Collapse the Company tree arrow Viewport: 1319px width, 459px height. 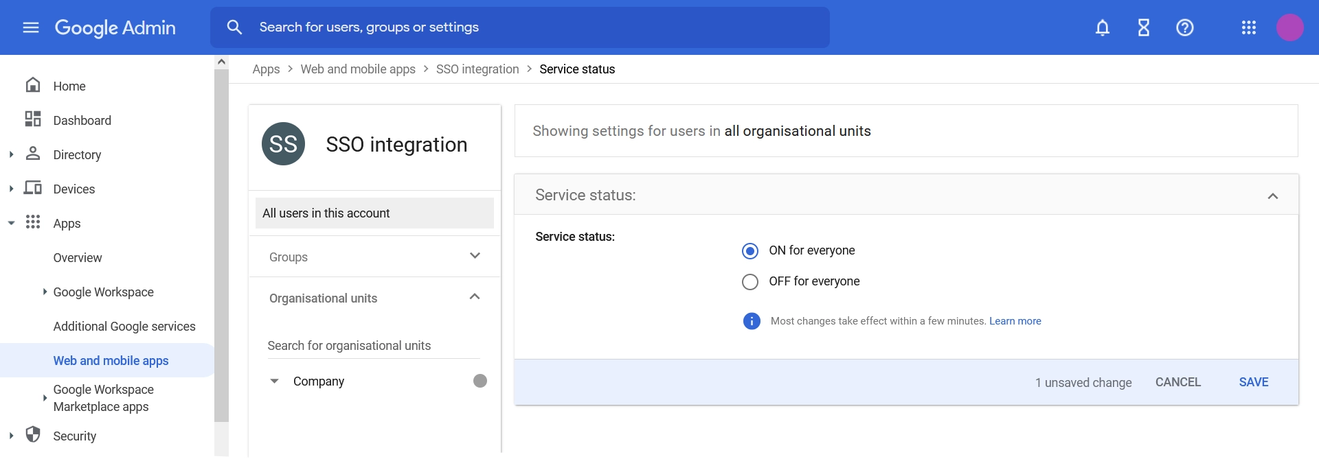click(x=274, y=381)
